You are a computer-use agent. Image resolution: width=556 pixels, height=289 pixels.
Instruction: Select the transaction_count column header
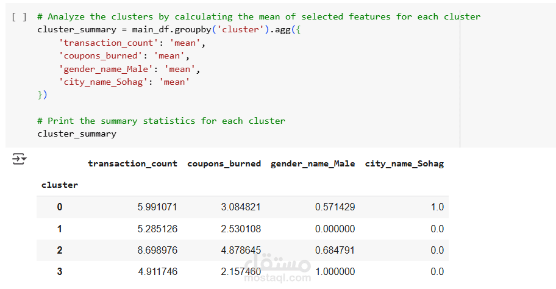pyautogui.click(x=132, y=163)
